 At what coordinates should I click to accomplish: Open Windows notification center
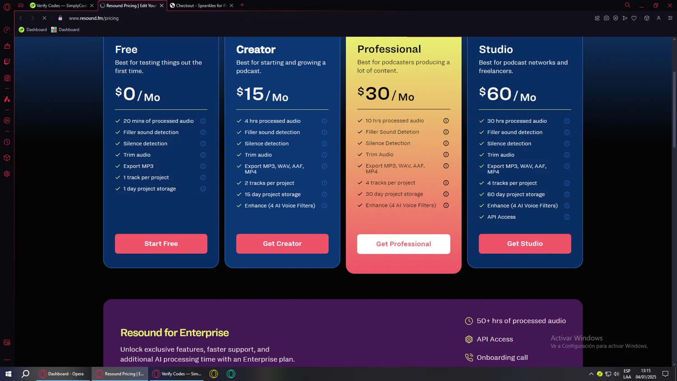pyautogui.click(x=665, y=374)
